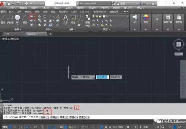
Task: Click the Plot/Print icon in the quick access toolbar
Action: (26, 3)
